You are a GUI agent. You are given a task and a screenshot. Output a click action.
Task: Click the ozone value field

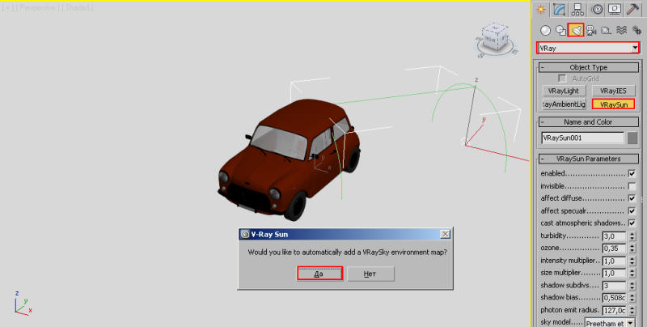(614, 248)
